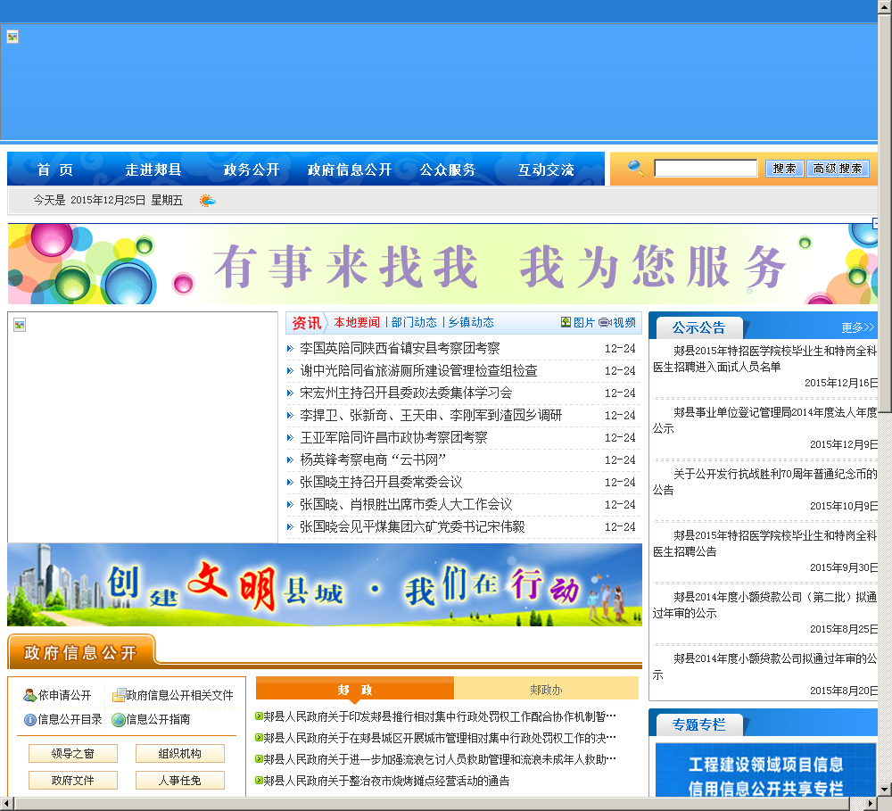This screenshot has width=892, height=811.
Task: Open the 政务公开 navigation item
Action: 252,170
